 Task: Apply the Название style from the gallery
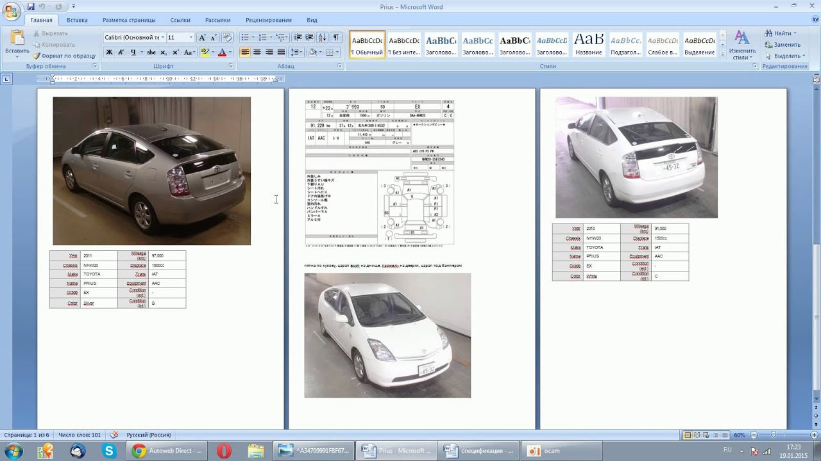(589, 45)
